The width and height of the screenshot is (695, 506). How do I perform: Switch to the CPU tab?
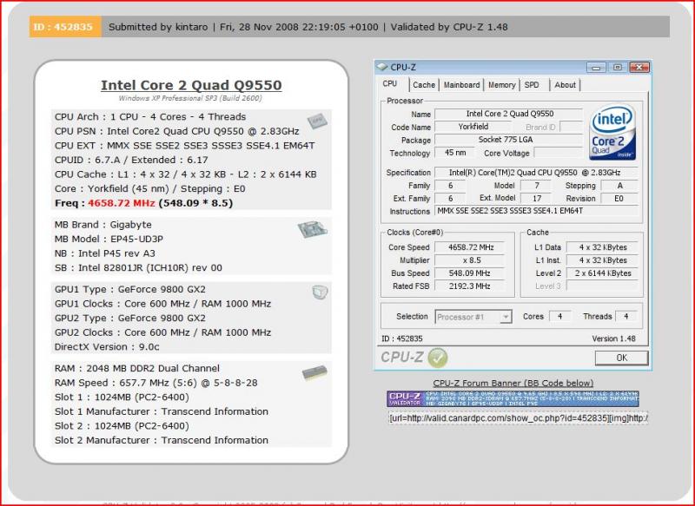pos(389,83)
